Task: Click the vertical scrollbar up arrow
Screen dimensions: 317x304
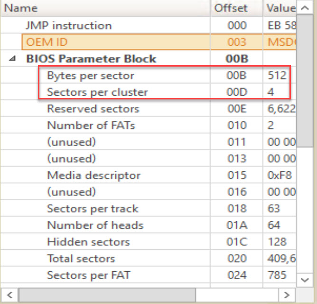Action: coord(304,8)
